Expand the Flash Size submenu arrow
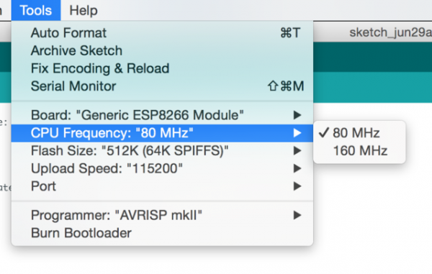The image size is (432, 274). 297,151
